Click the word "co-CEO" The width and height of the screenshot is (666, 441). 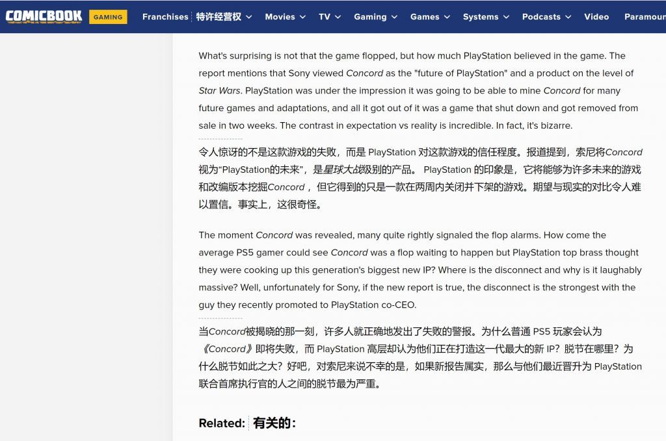pos(398,305)
